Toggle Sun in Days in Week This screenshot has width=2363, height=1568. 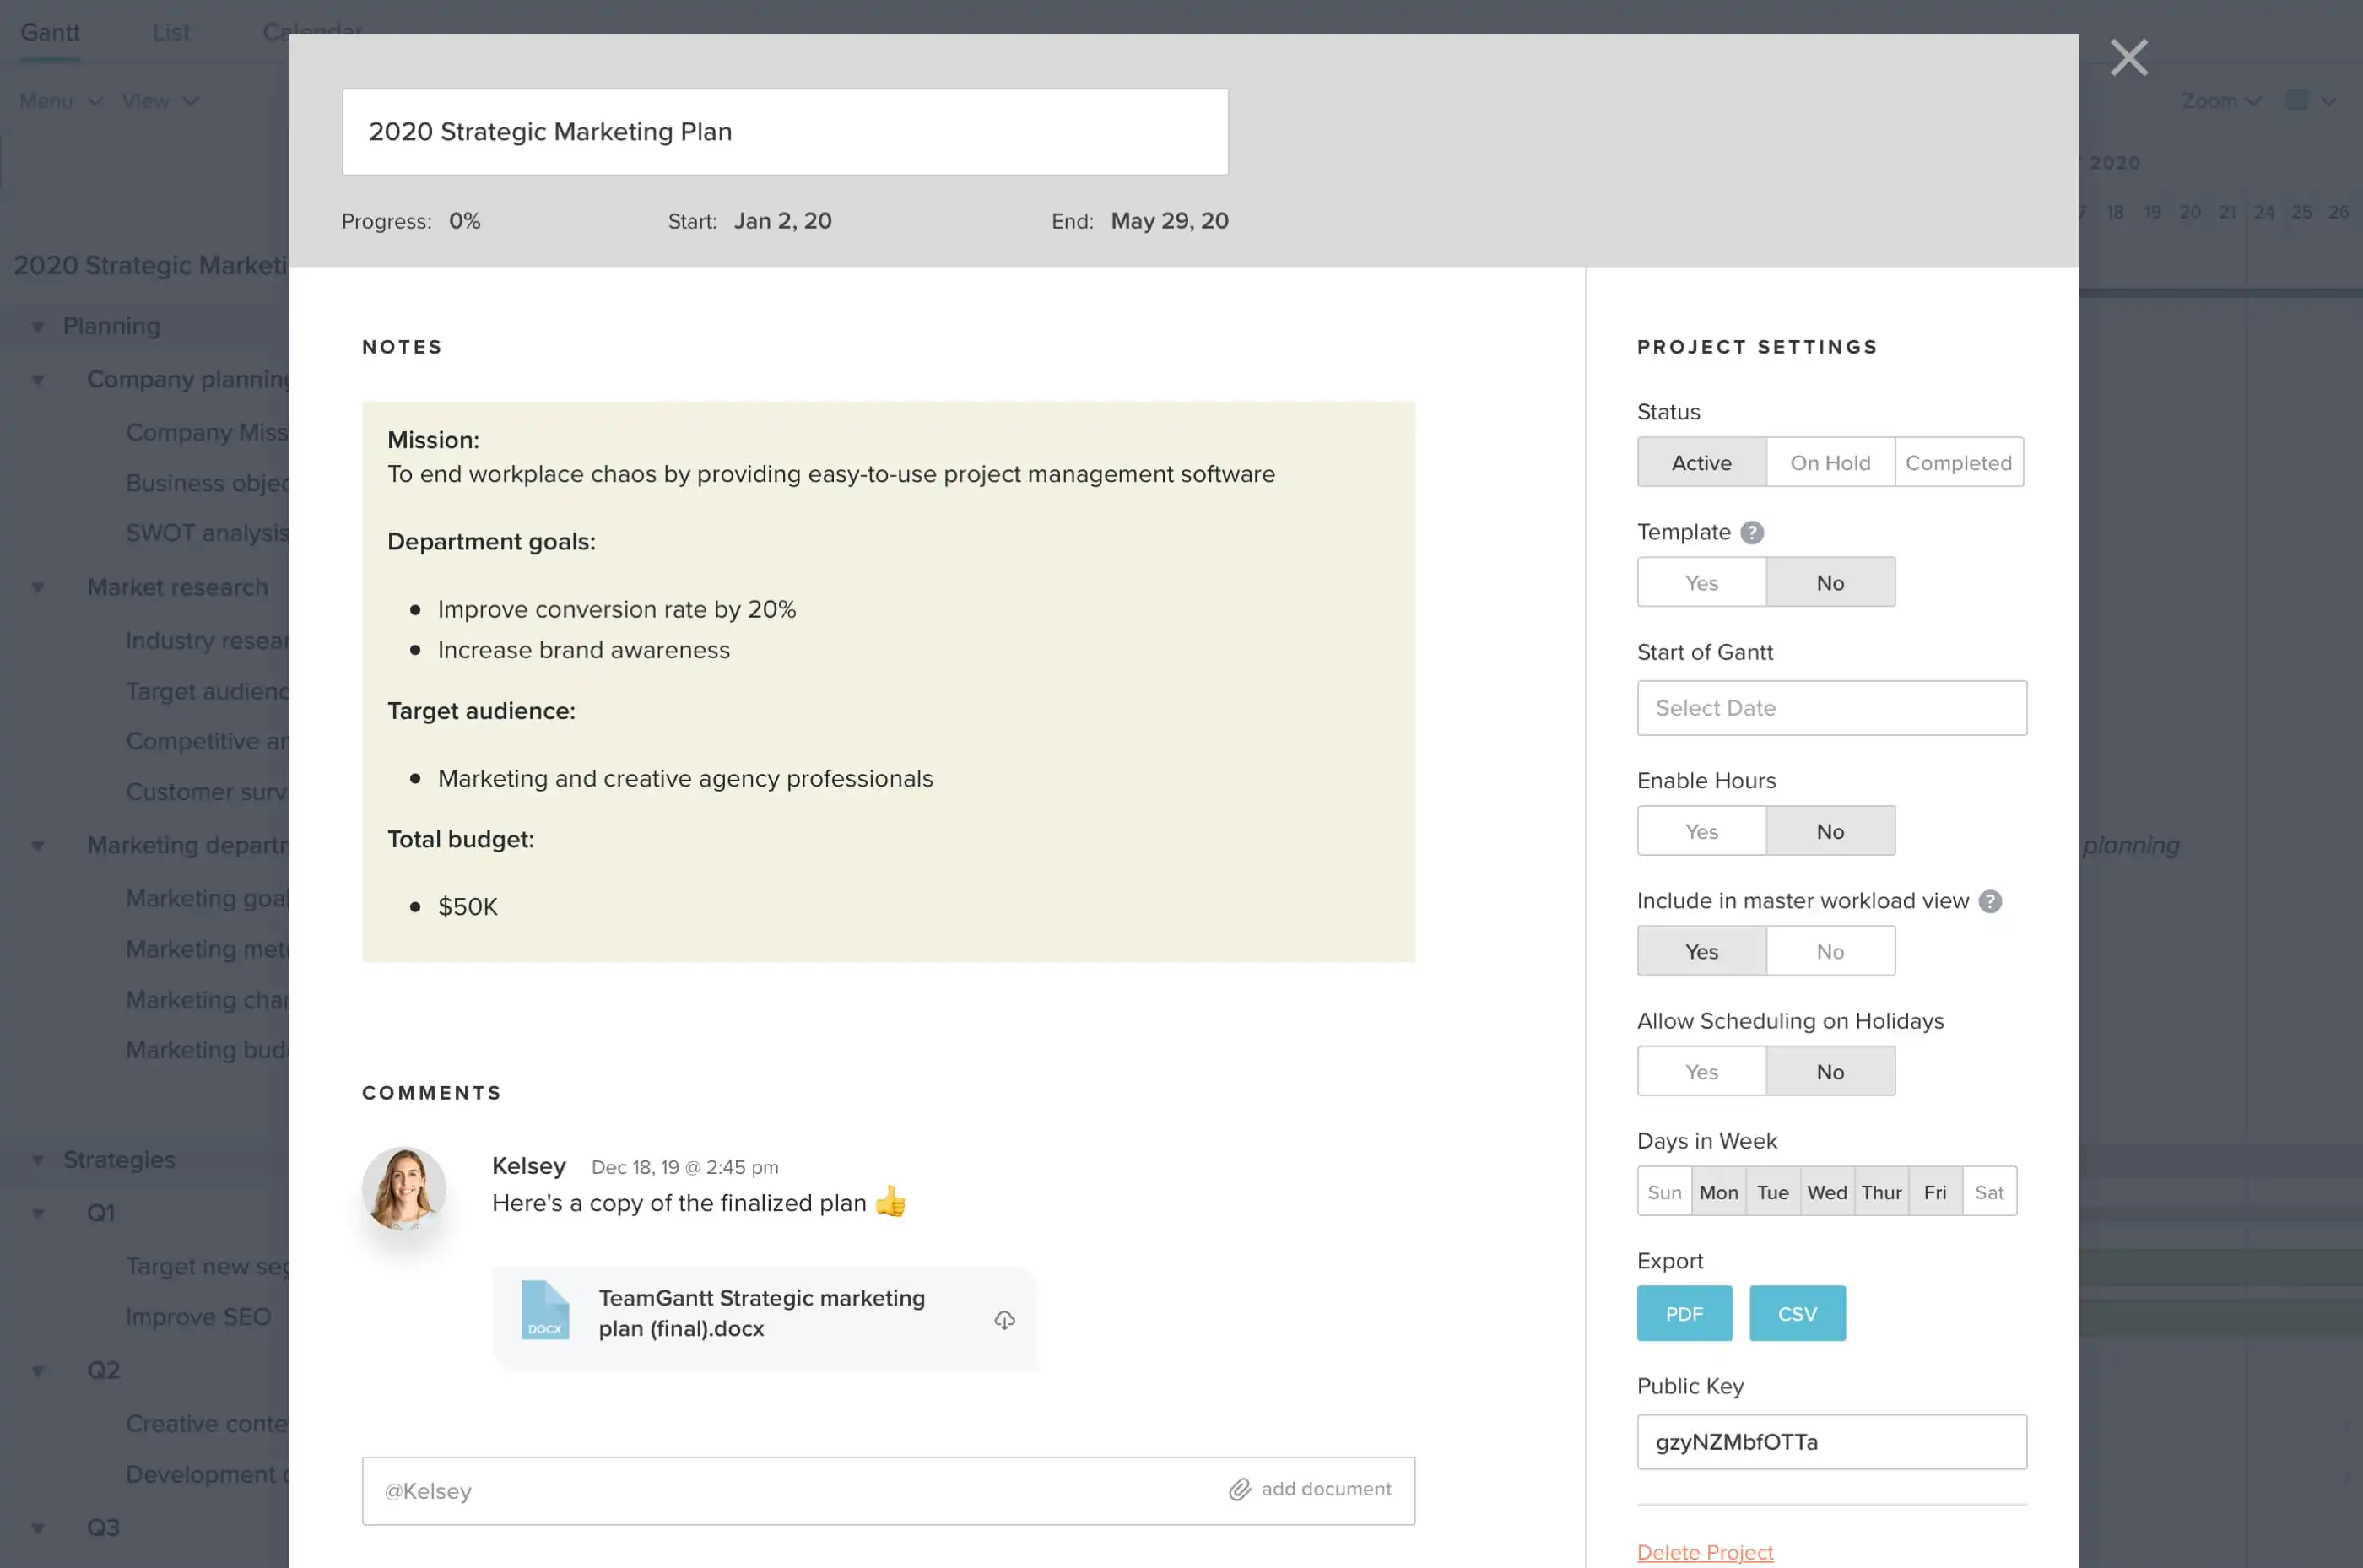tap(1664, 1192)
